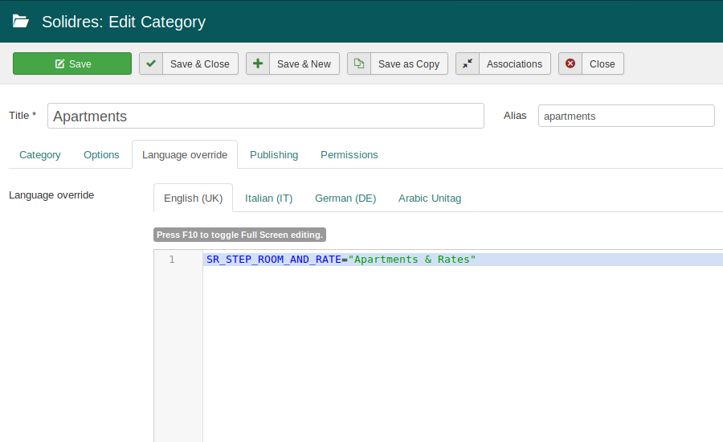Open the Category tab
This screenshot has height=442, width=723.
click(x=39, y=154)
